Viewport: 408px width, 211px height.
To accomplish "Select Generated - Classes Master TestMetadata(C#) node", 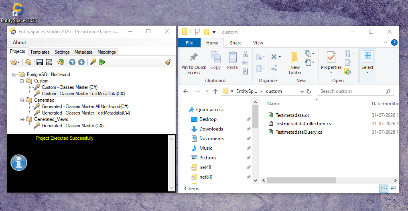I will pyautogui.click(x=86, y=113).
